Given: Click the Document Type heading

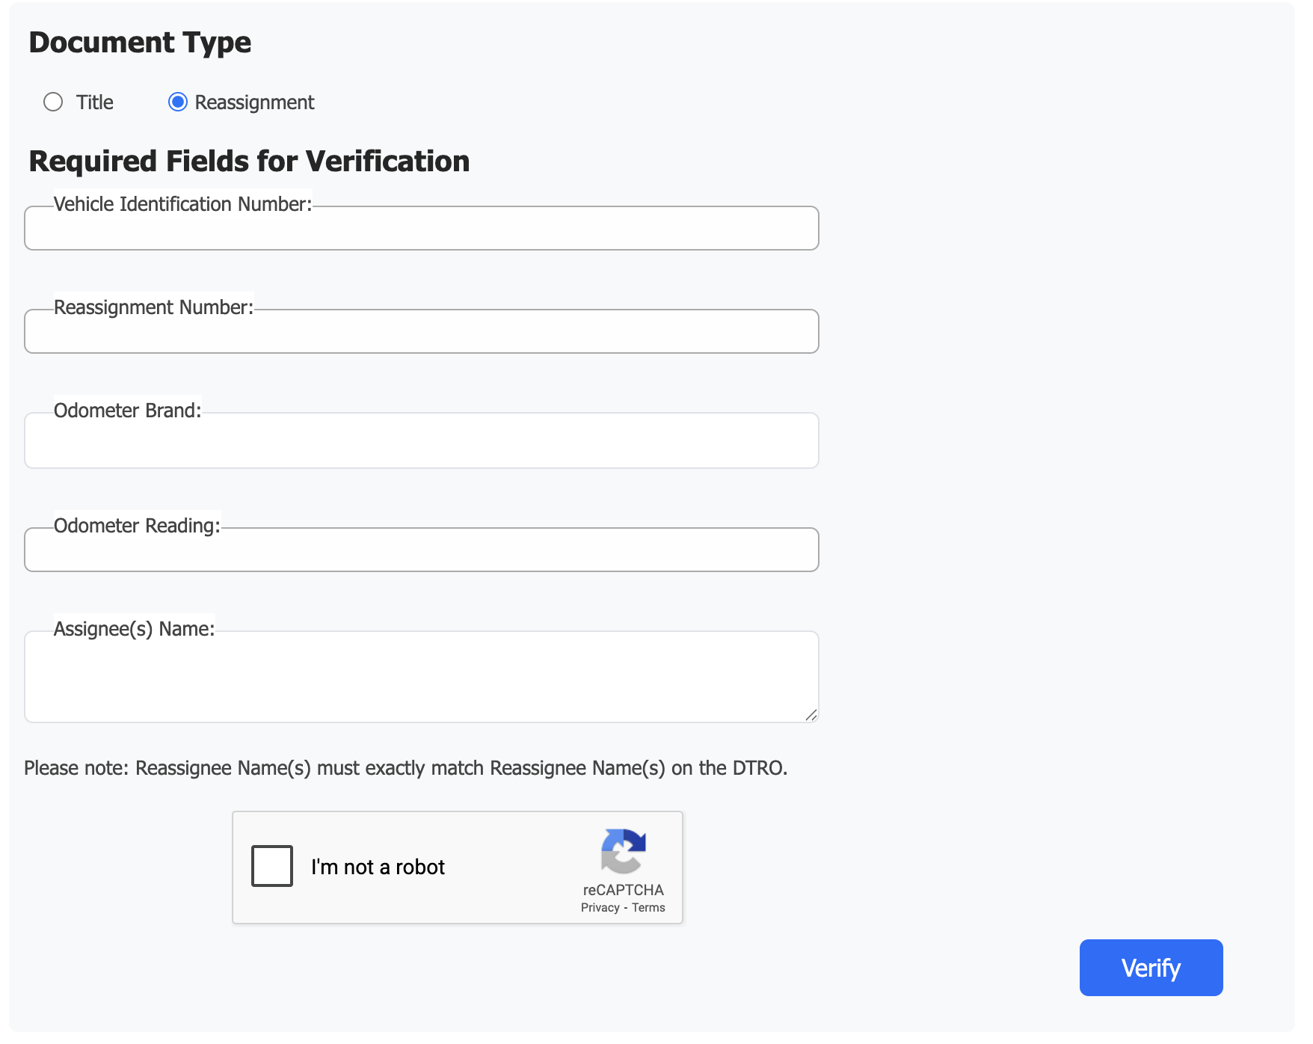Looking at the screenshot, I should pyautogui.click(x=140, y=43).
